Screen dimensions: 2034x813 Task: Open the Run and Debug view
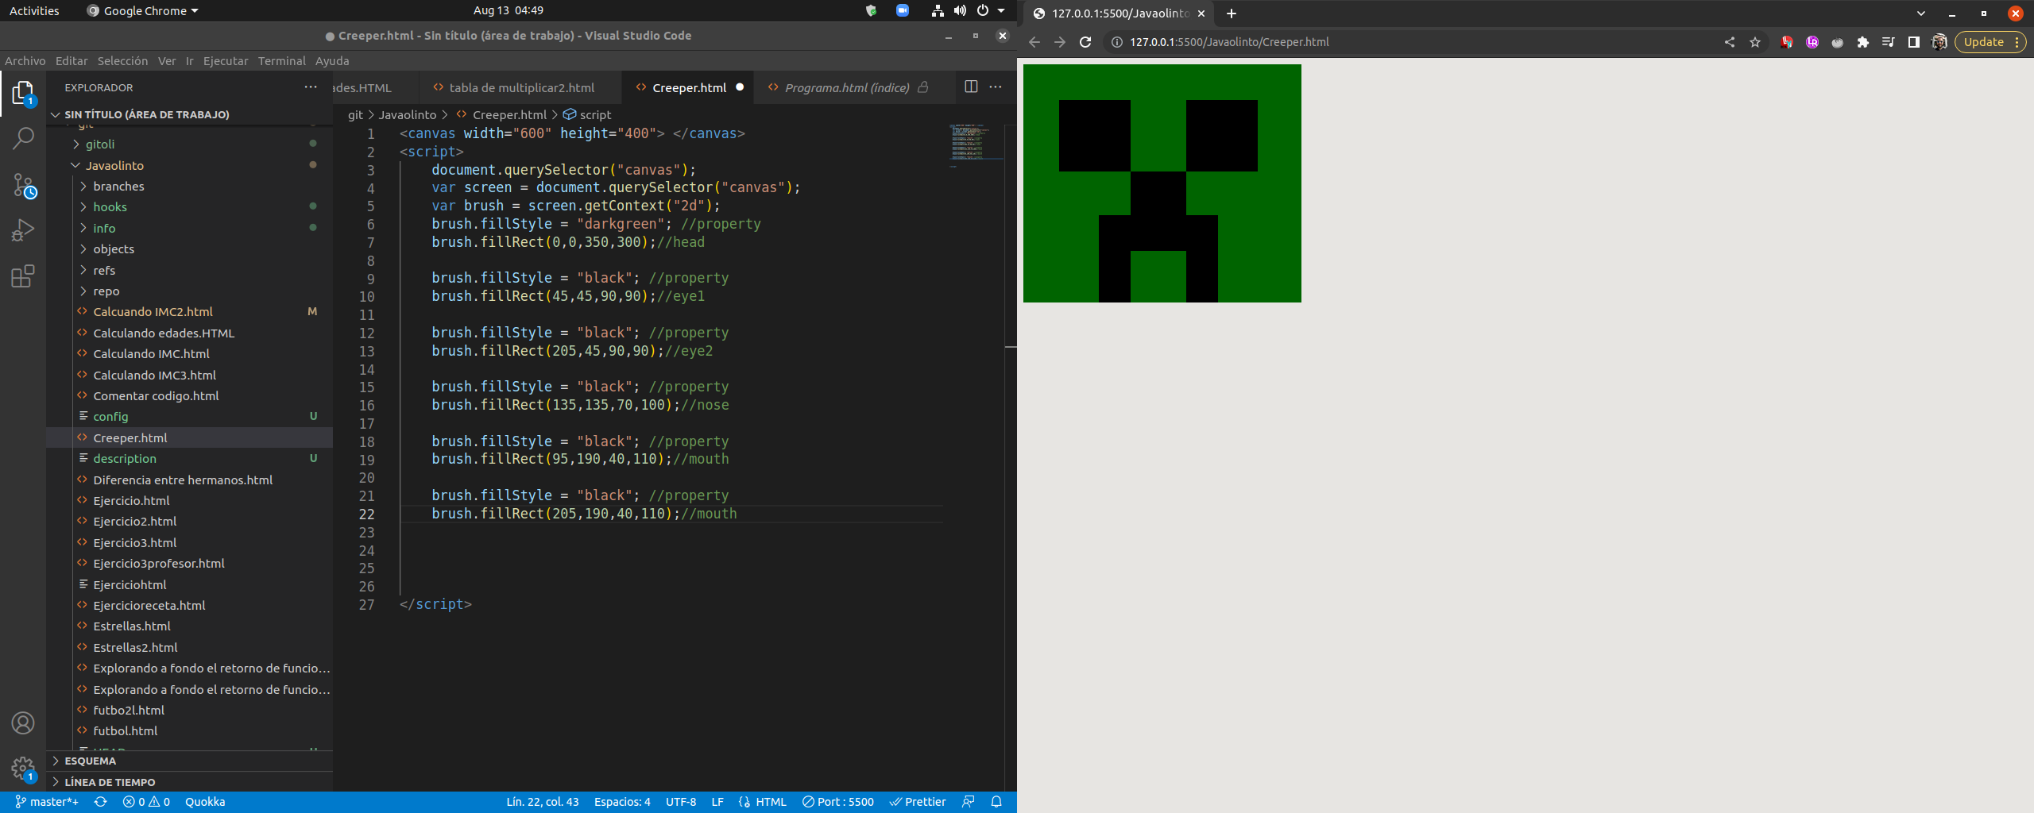(x=23, y=230)
